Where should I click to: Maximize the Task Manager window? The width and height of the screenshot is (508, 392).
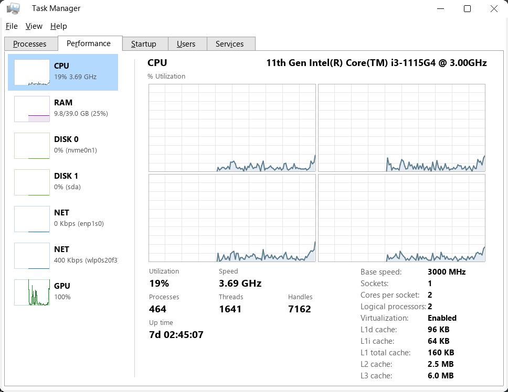click(467, 9)
